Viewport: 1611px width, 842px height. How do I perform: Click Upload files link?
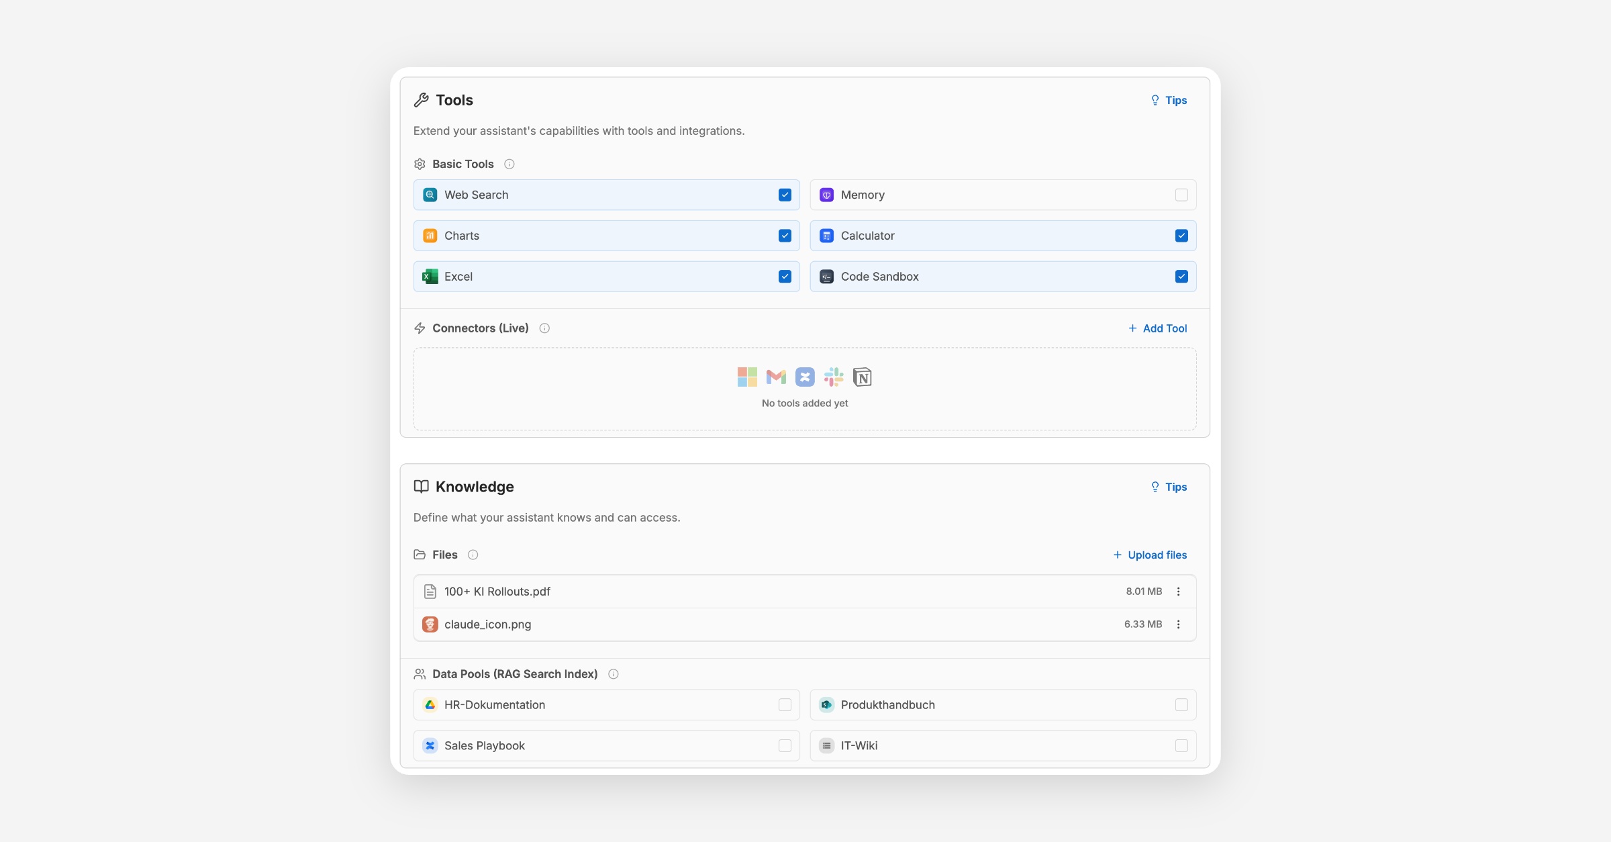1150,555
